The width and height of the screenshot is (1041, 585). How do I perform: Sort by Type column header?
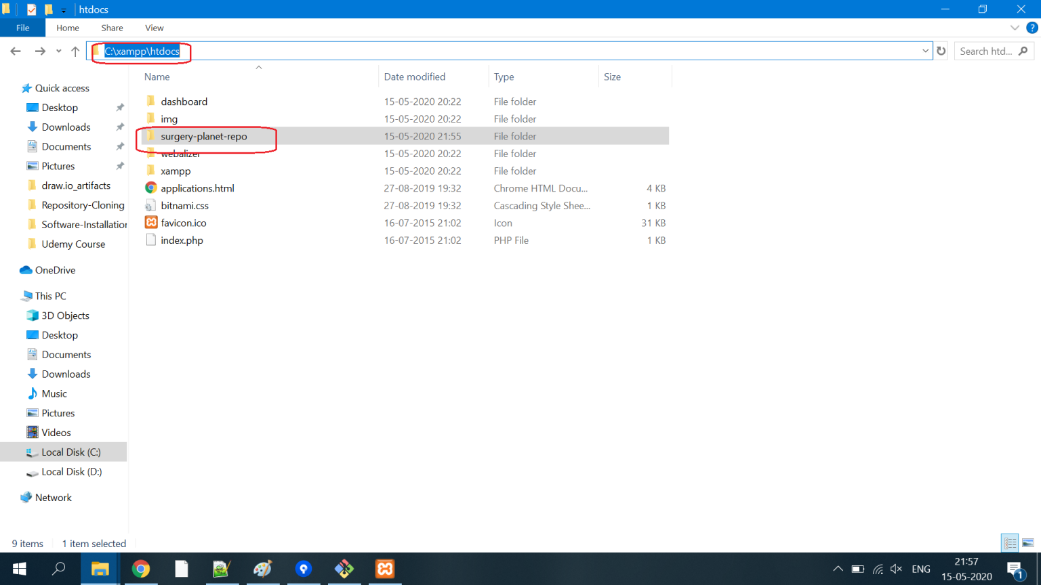504,77
